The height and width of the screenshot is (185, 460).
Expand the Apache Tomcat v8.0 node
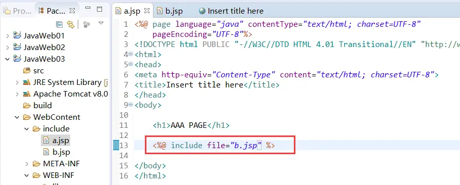click(17, 94)
